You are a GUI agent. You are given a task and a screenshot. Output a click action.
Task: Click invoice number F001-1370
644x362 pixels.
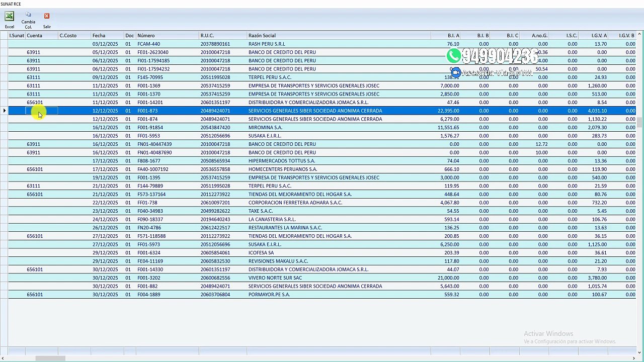pyautogui.click(x=149, y=94)
